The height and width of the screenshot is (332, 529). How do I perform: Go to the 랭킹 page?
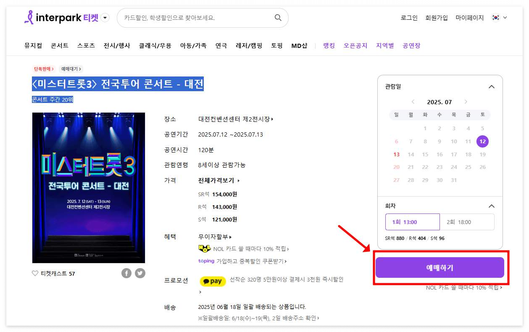tap(329, 45)
